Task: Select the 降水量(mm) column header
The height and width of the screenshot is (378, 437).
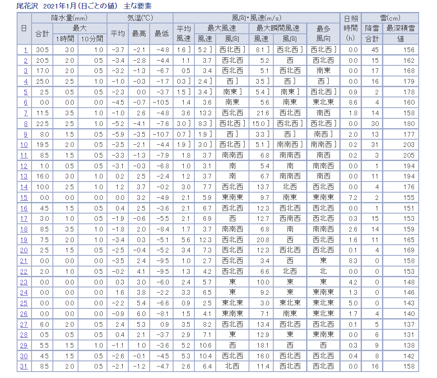Action: 69,18
